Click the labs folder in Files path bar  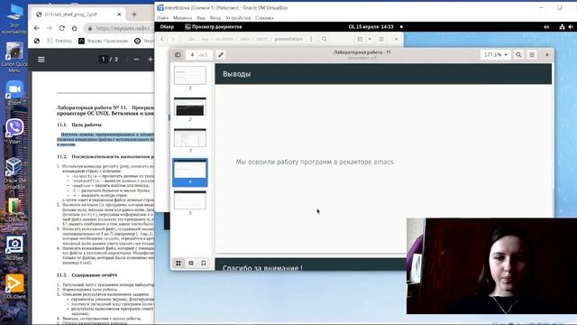(244, 39)
